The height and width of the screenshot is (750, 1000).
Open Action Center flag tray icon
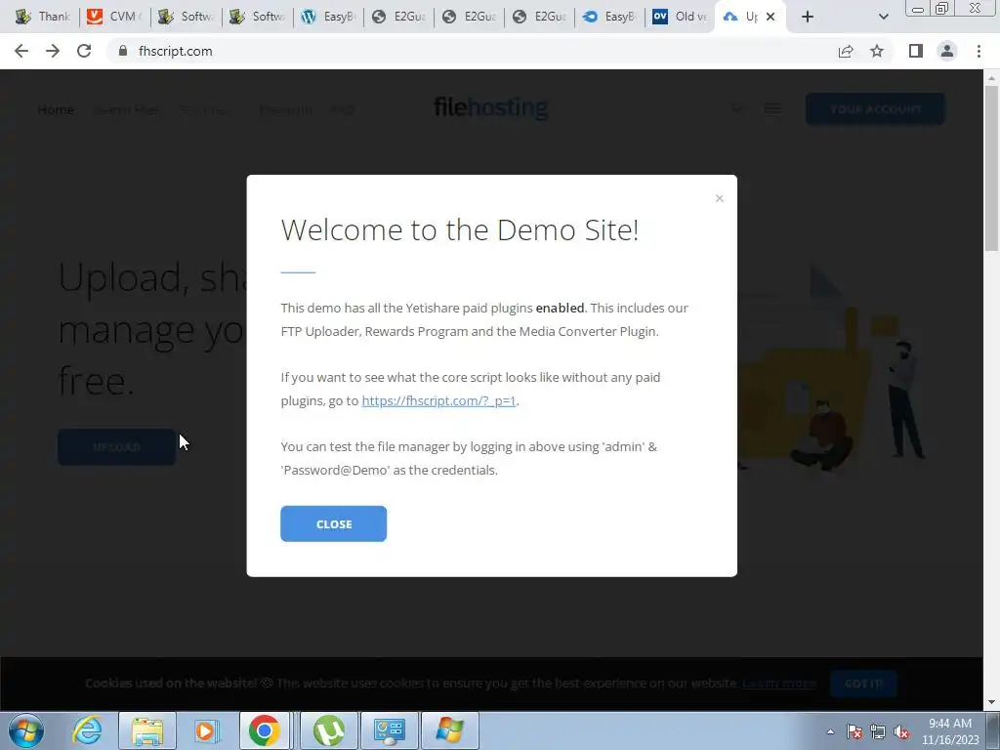[x=854, y=731]
